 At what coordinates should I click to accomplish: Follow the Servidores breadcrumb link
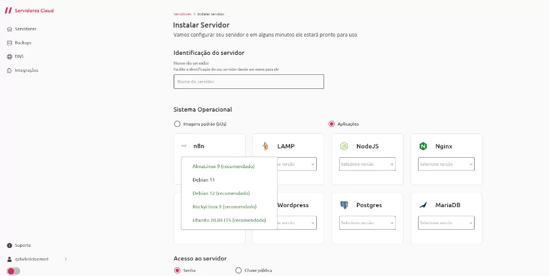182,14
